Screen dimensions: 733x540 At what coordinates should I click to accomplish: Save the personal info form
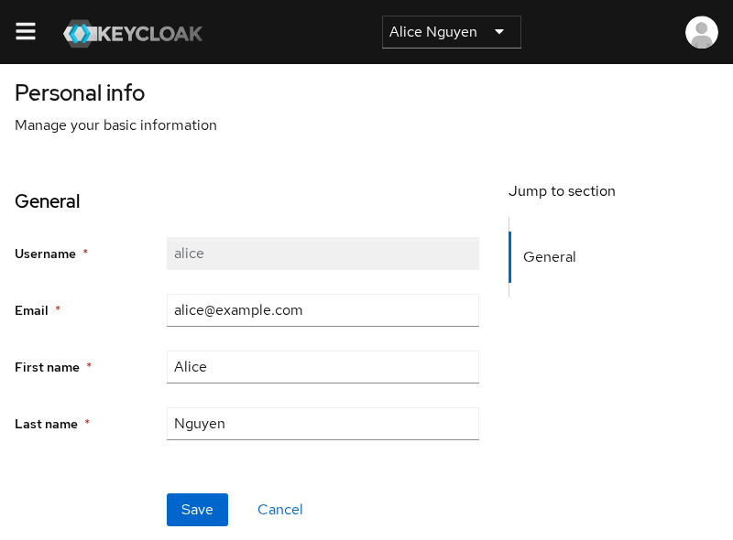pos(197,510)
